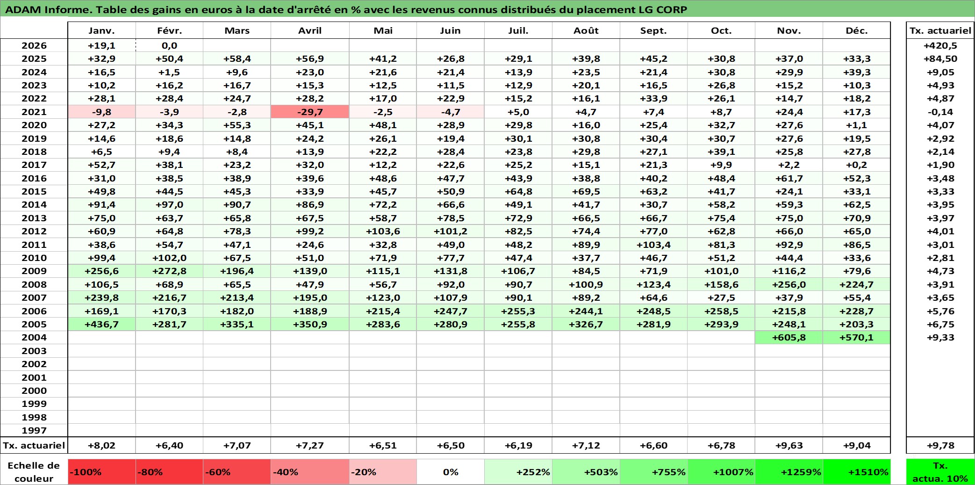975x485 pixels.
Task: Select the +436,7 cell in 2005
Action: point(101,324)
